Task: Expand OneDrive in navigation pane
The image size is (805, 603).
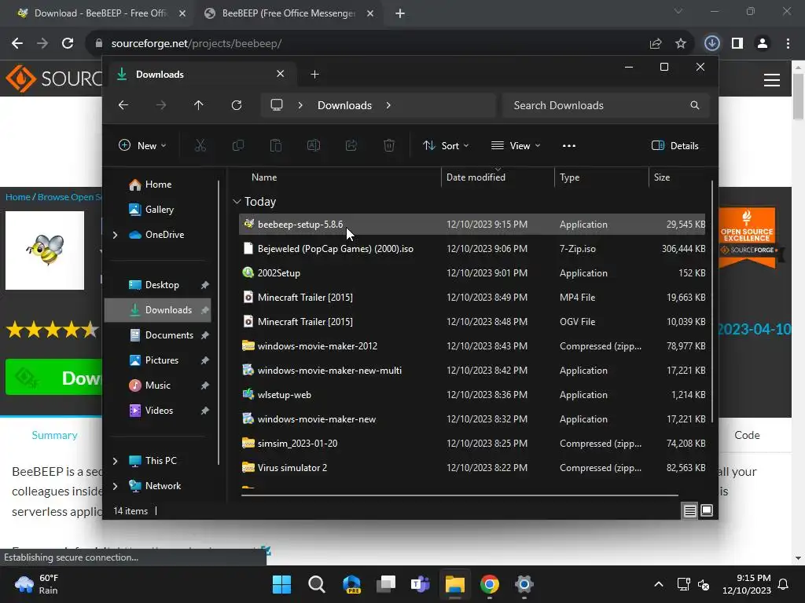Action: [115, 235]
